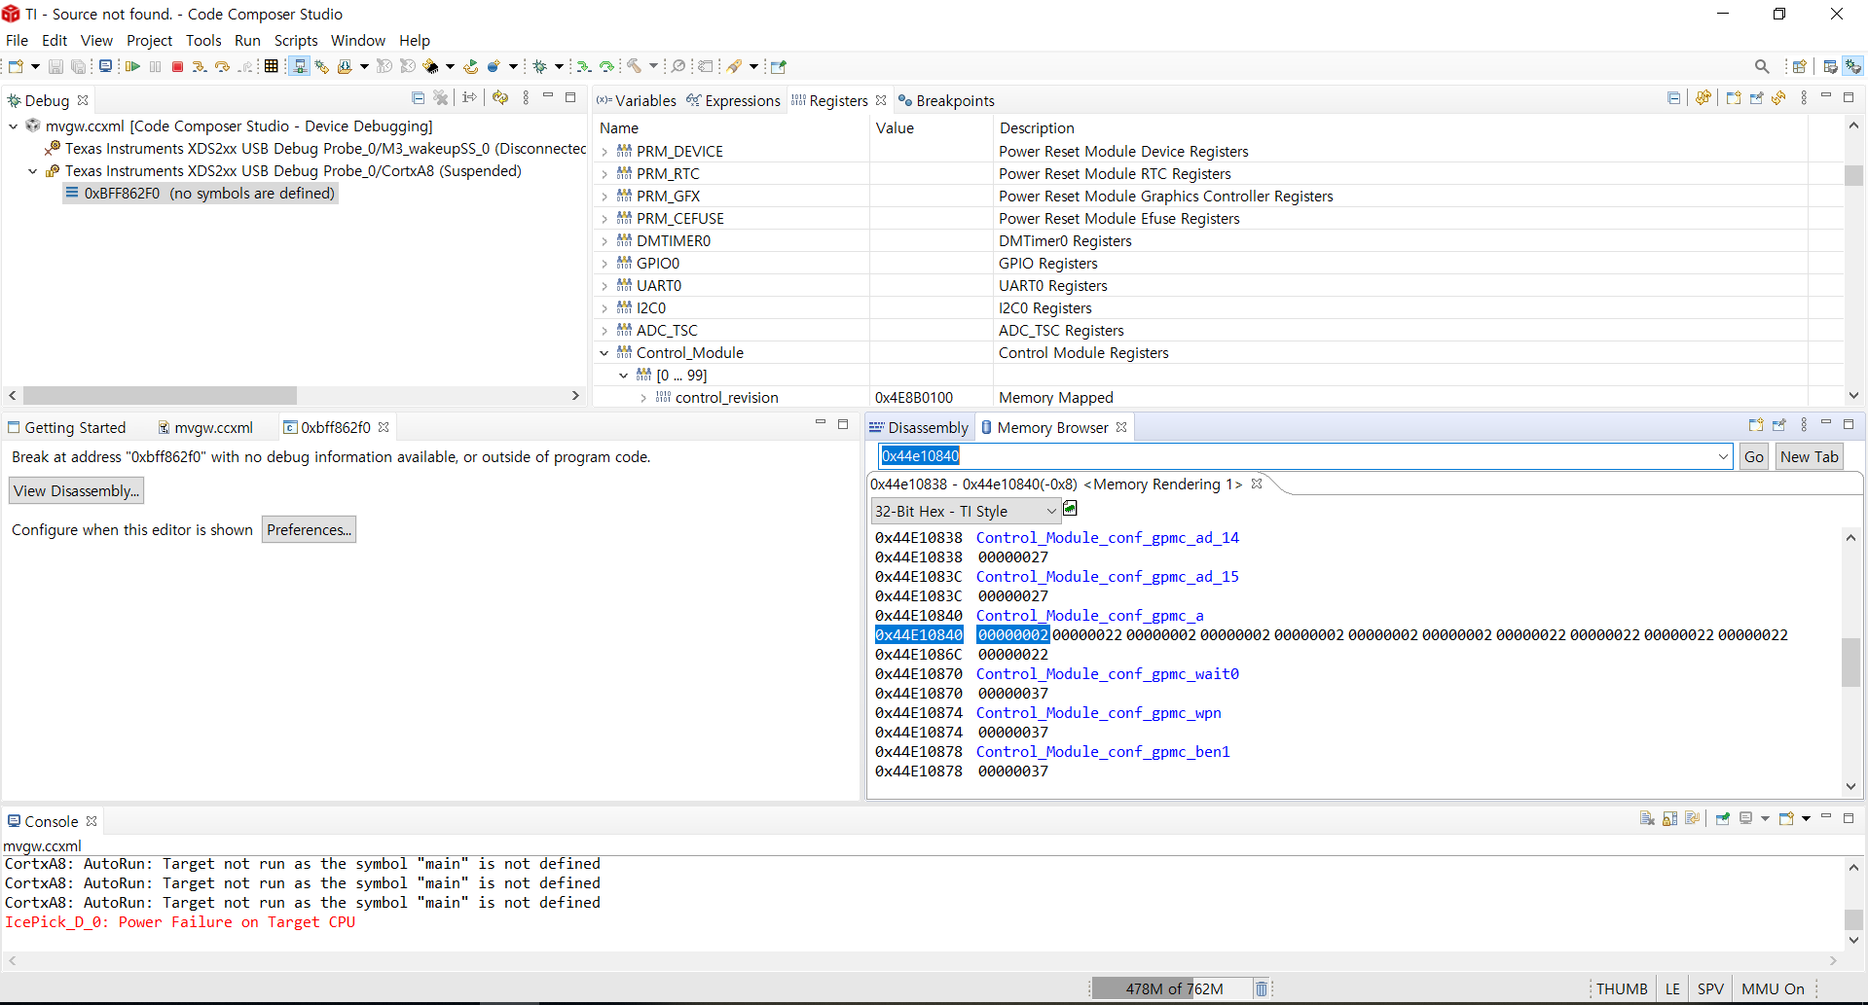Screen dimensions: 1868x1005
Task: Expand the GPIO0 register group
Action: pyautogui.click(x=604, y=264)
